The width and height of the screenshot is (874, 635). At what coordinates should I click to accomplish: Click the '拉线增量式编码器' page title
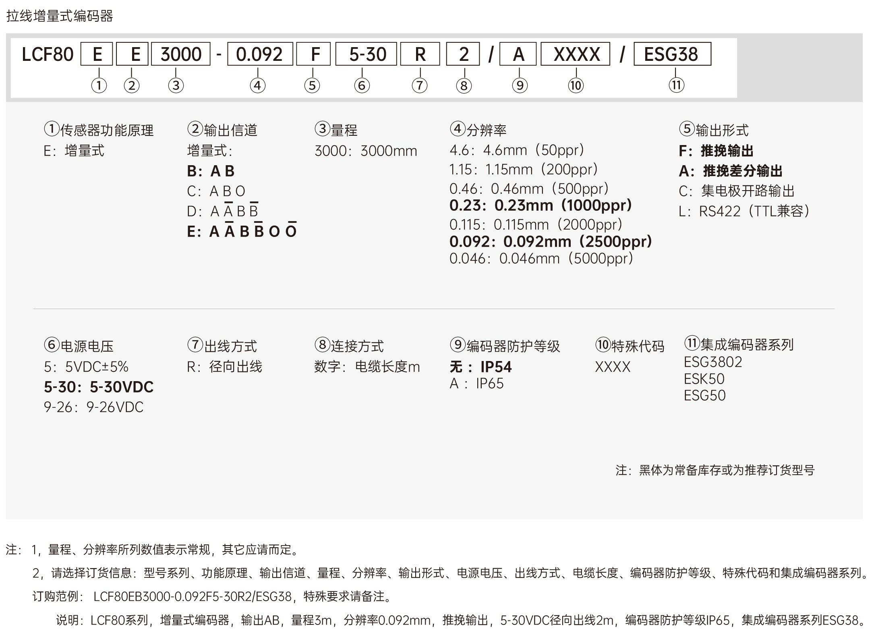click(x=60, y=16)
